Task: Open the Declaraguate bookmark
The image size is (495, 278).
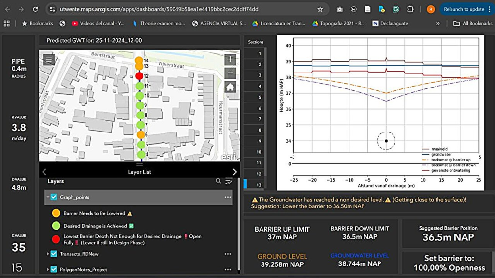Action: tap(390, 23)
